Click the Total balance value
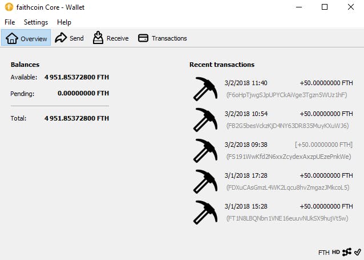This screenshot has width=364, height=260. coord(76,118)
